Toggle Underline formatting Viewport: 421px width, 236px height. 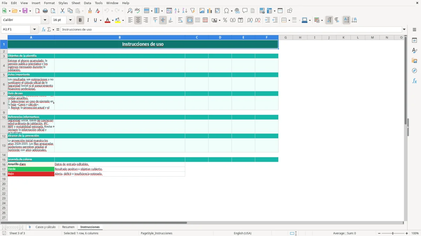click(x=95, y=20)
